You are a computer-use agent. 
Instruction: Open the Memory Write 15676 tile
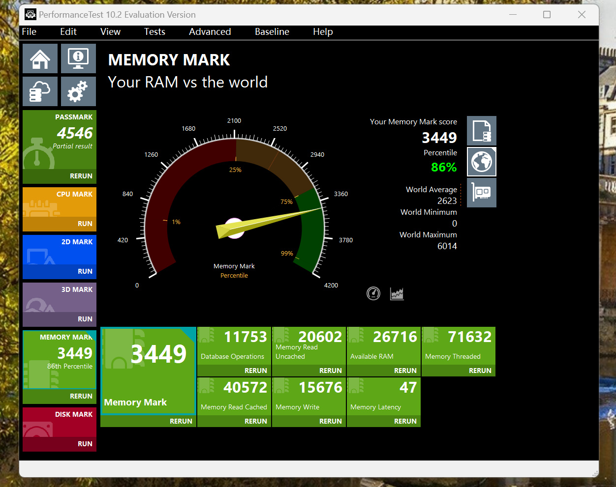click(x=309, y=397)
